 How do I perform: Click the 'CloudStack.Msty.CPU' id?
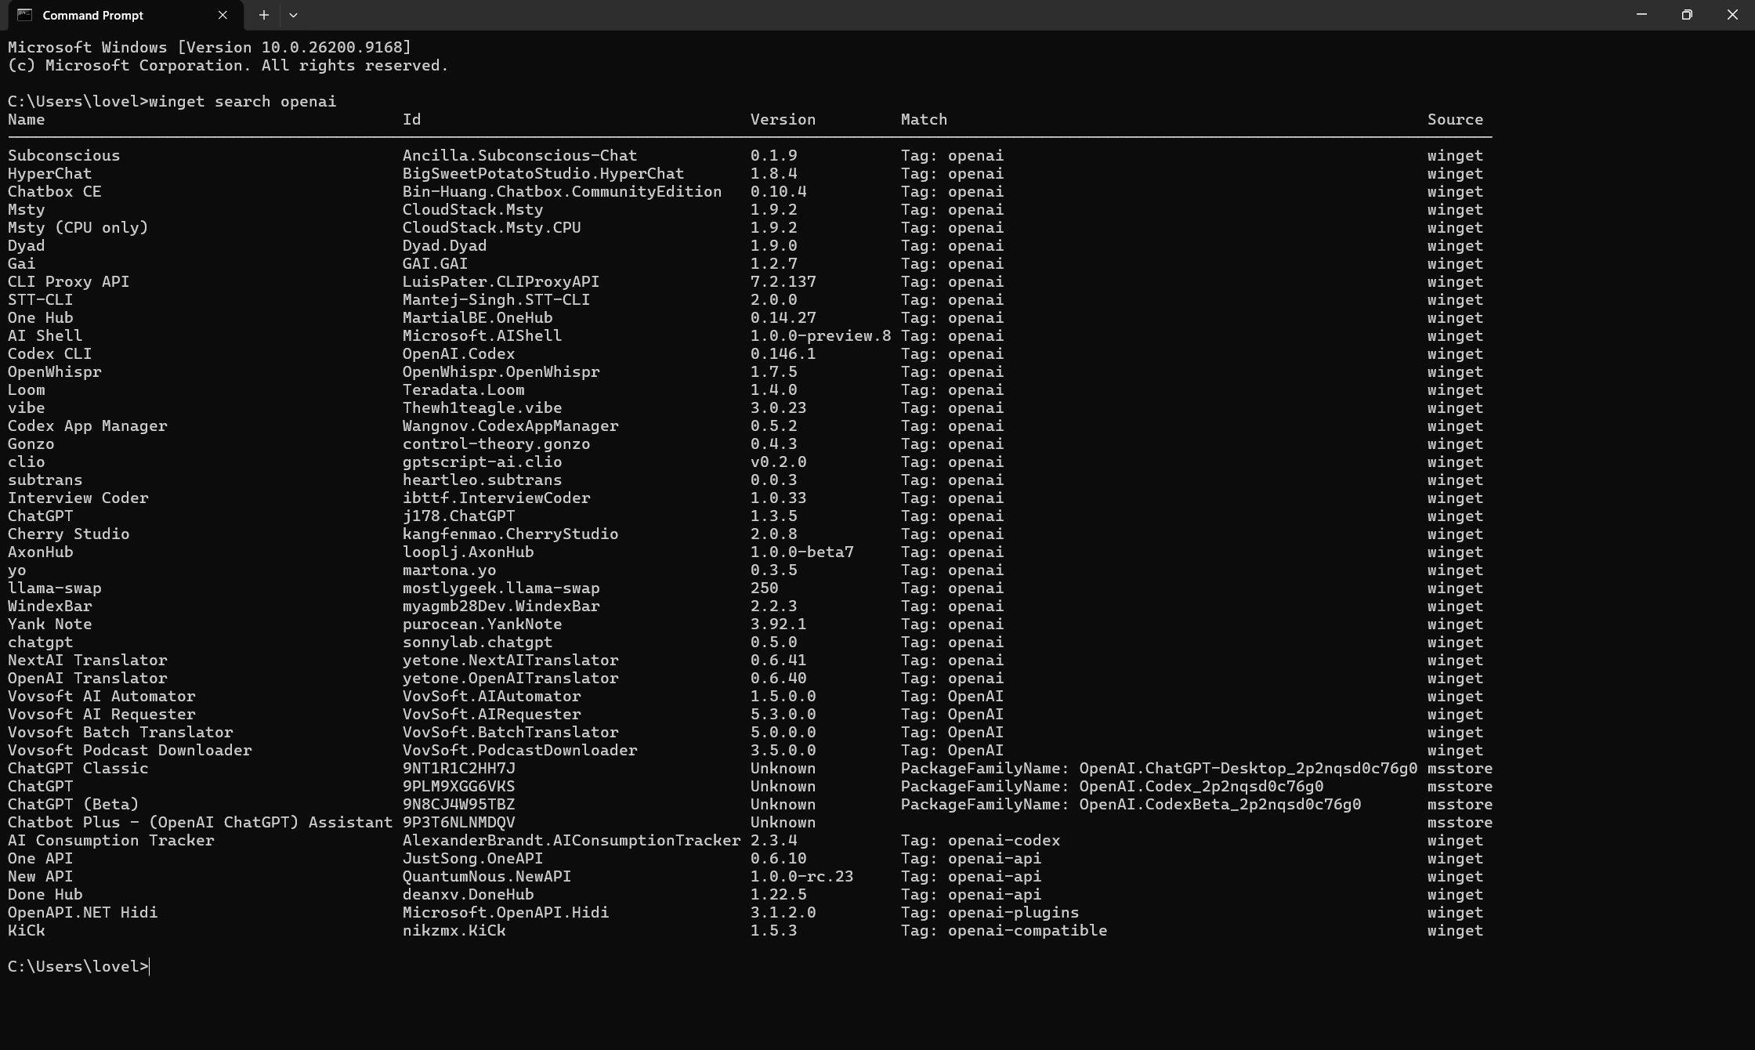492,227
